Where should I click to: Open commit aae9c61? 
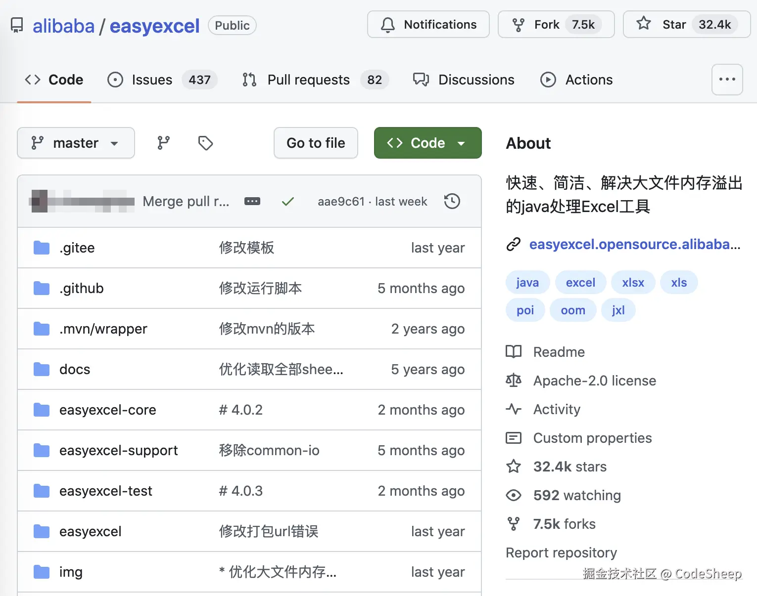[341, 201]
